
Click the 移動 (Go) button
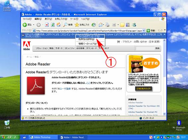click(x=151, y=31)
